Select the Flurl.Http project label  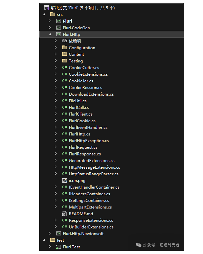(72, 34)
